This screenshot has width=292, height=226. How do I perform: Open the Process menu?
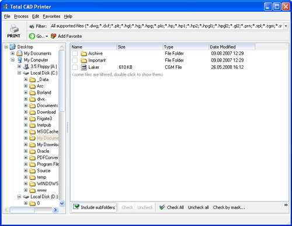tap(21, 16)
